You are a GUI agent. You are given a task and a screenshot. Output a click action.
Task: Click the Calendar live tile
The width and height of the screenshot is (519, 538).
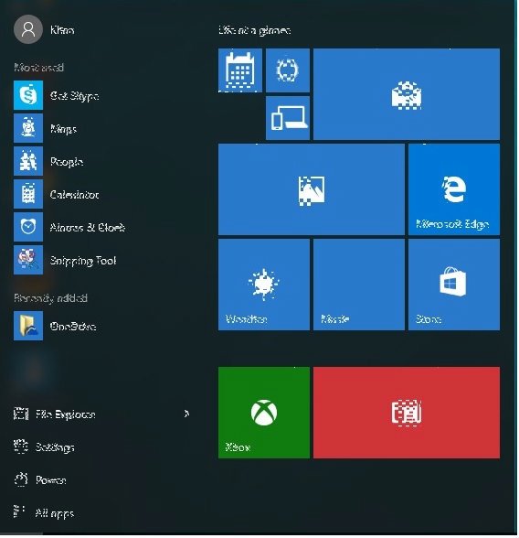[240, 70]
